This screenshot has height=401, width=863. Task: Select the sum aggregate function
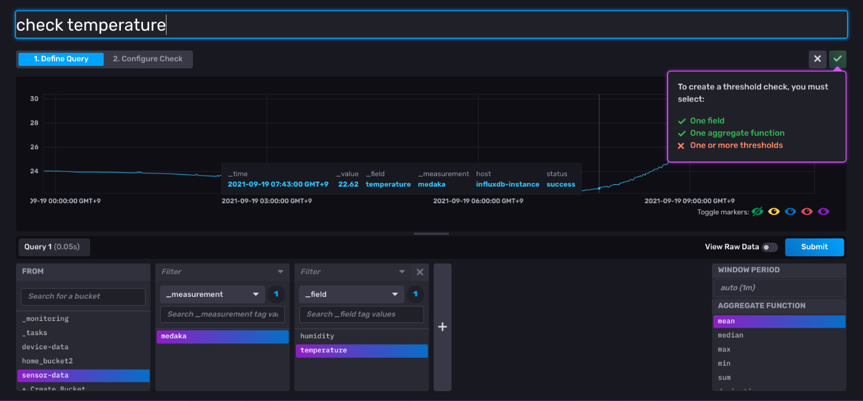(x=779, y=378)
